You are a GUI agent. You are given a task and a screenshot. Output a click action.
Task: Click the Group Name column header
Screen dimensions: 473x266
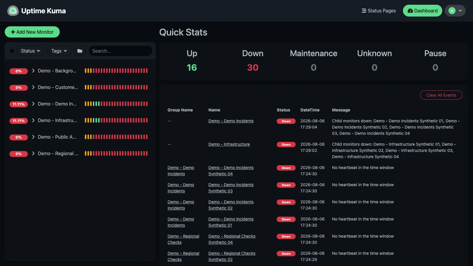point(180,110)
